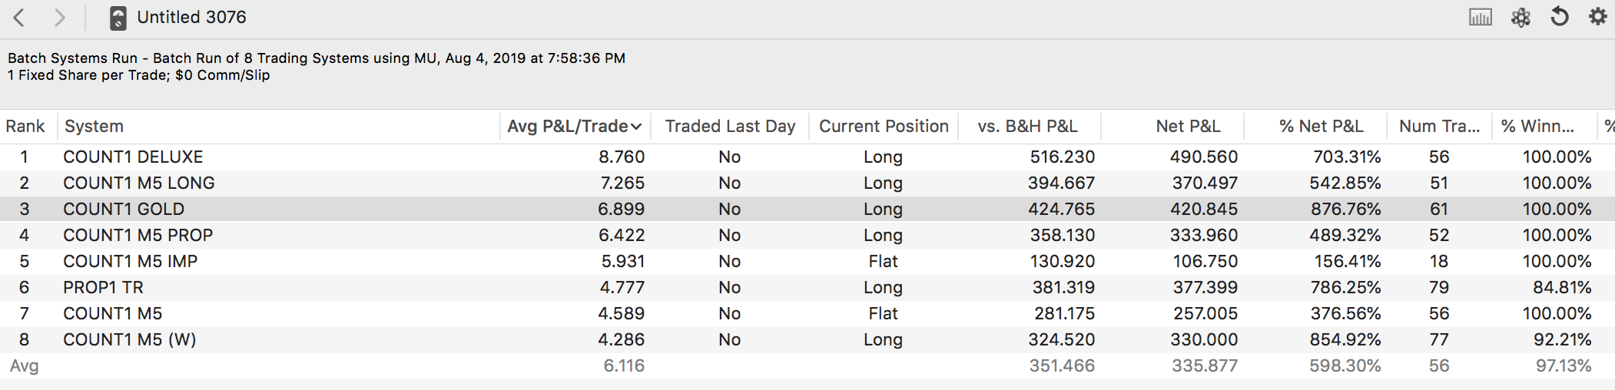Image resolution: width=1615 pixels, height=390 pixels.
Task: Click the % Net P&L column header
Action: pos(1321,127)
